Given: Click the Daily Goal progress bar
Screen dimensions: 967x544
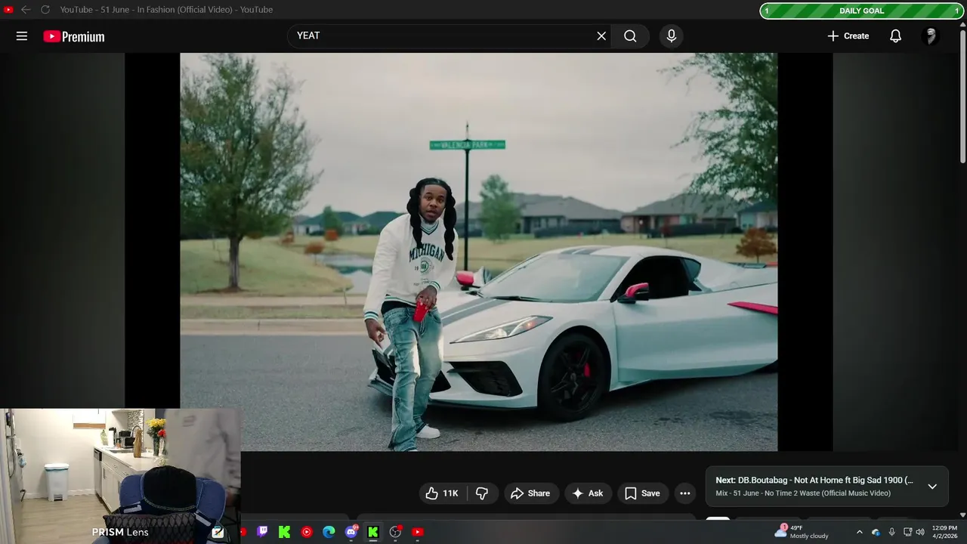Looking at the screenshot, I should click(x=861, y=11).
